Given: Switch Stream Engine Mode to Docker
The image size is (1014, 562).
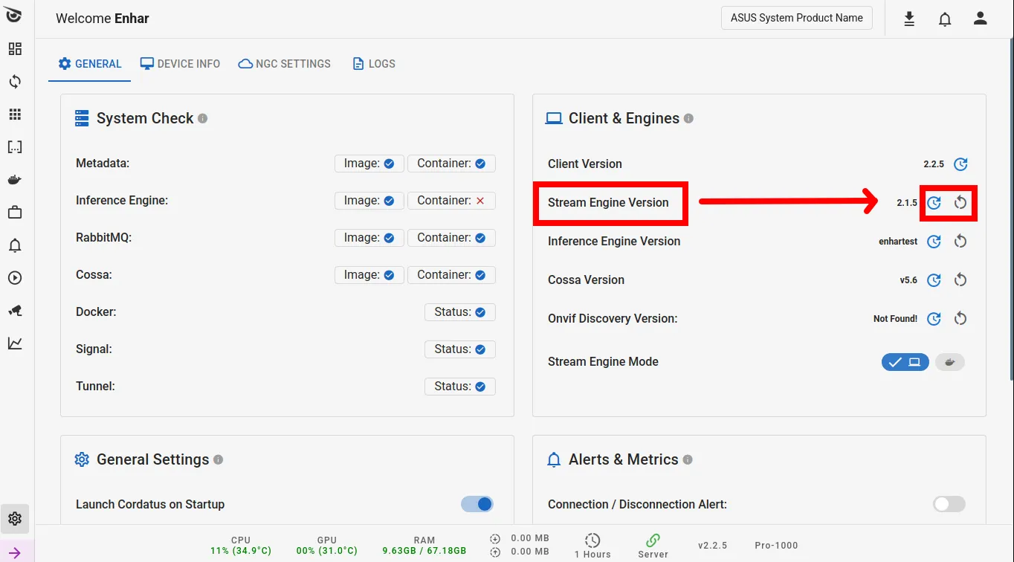Looking at the screenshot, I should coord(949,362).
